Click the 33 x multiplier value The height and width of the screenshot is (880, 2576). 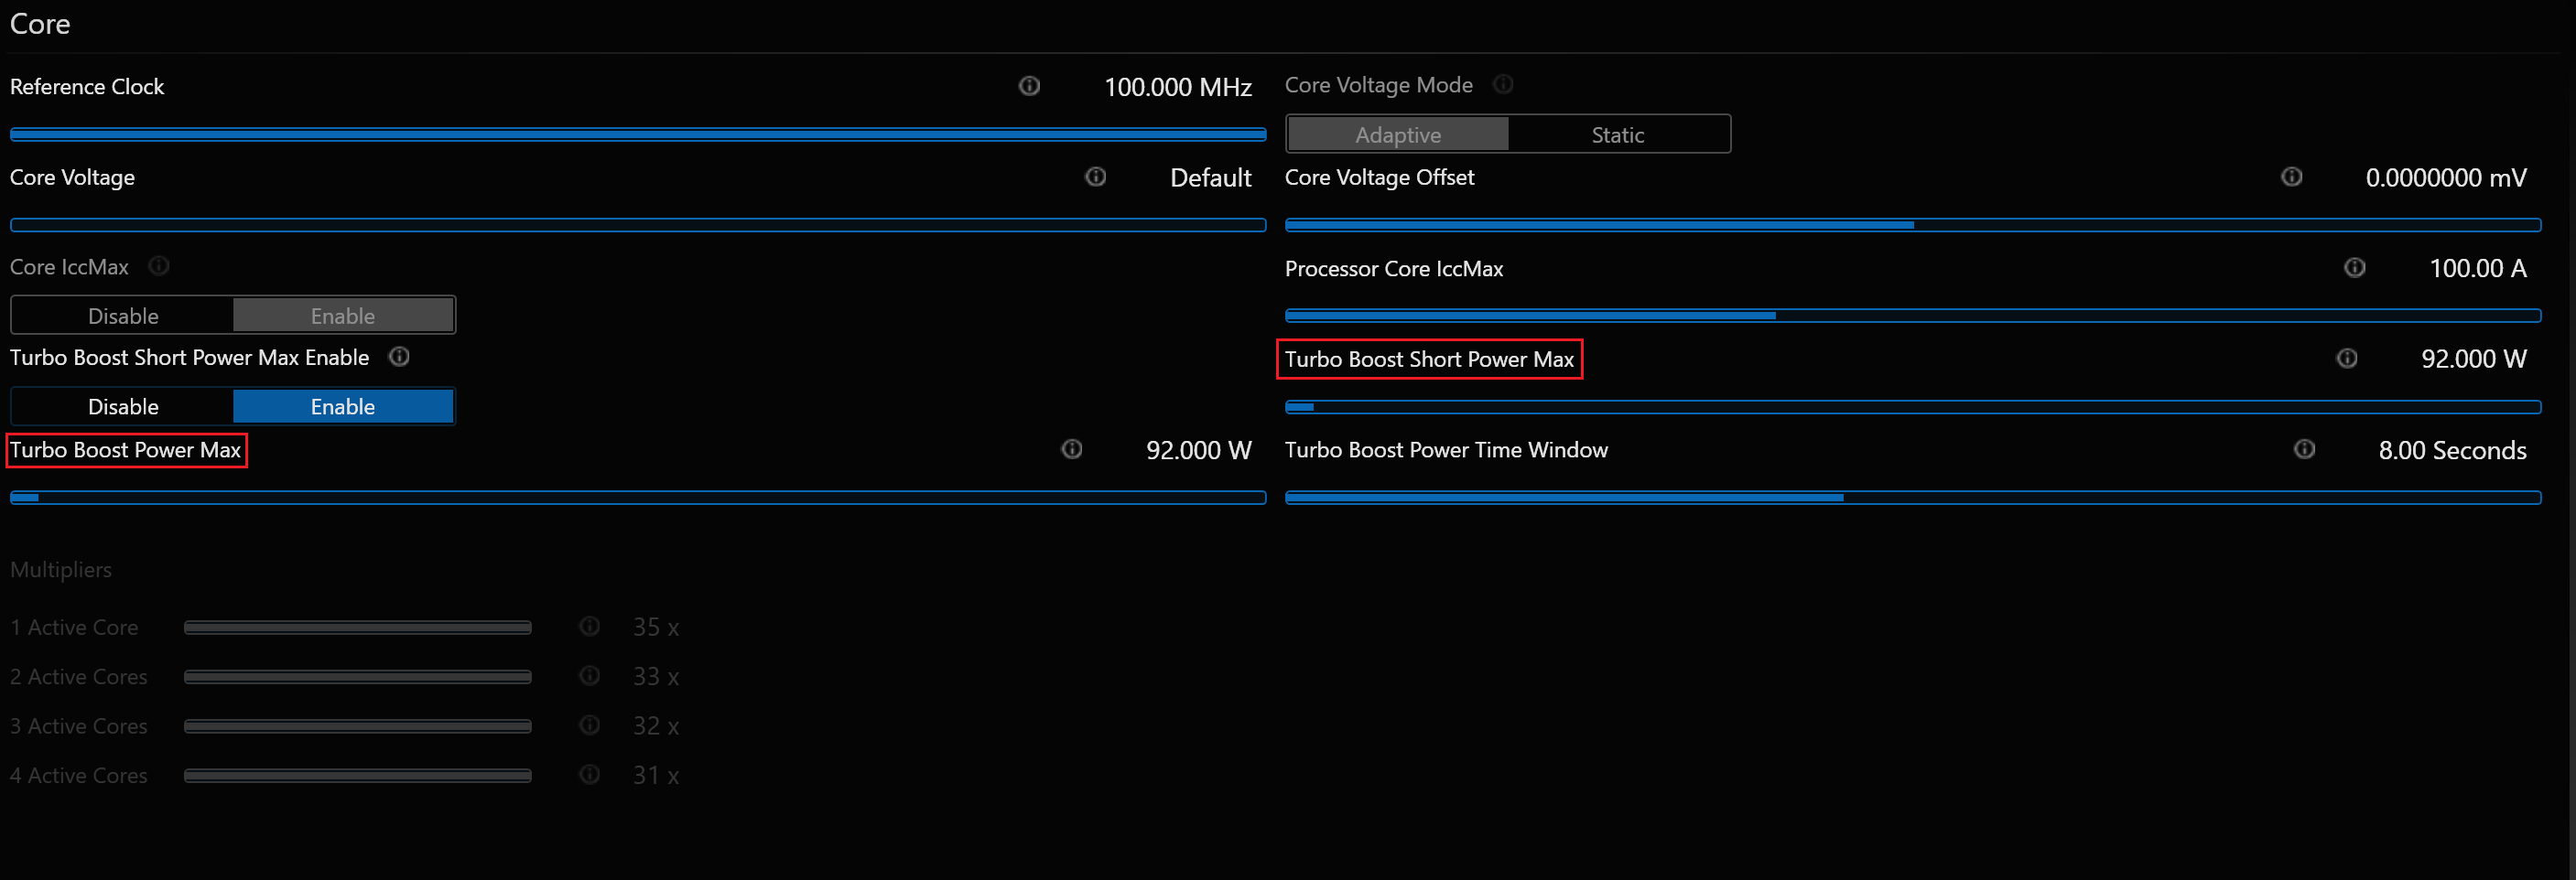tap(656, 676)
